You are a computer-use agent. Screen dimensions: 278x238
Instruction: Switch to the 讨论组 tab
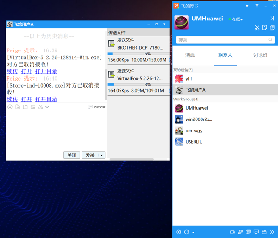[260, 55]
